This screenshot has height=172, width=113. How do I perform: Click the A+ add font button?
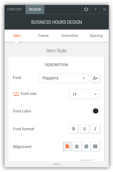pos(95,78)
